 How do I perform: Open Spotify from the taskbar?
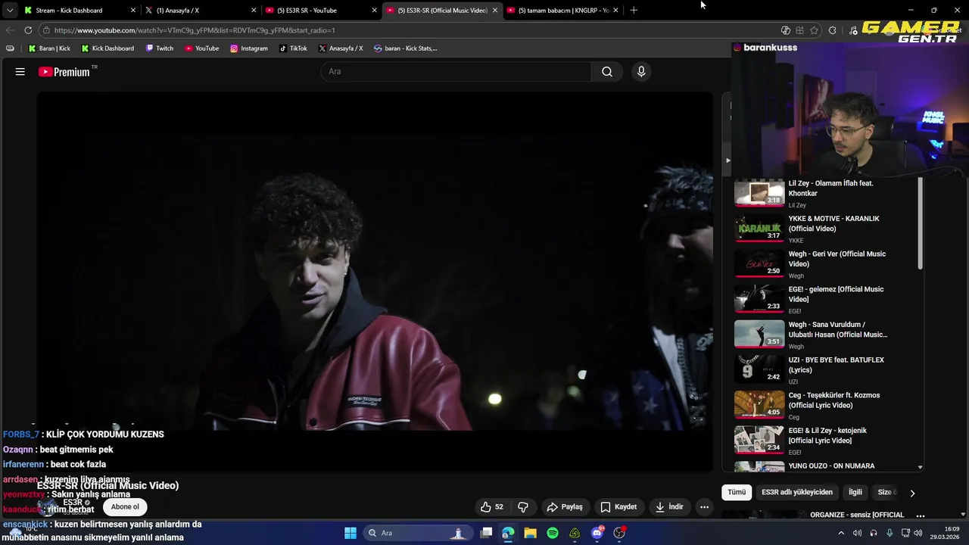tap(553, 533)
